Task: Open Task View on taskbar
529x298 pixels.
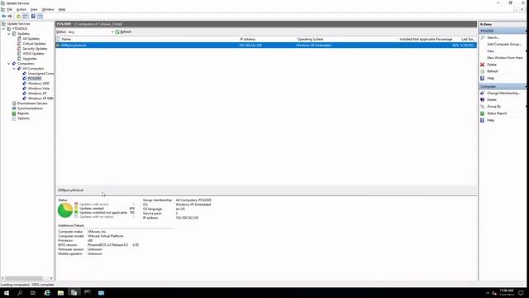Action: (33, 292)
